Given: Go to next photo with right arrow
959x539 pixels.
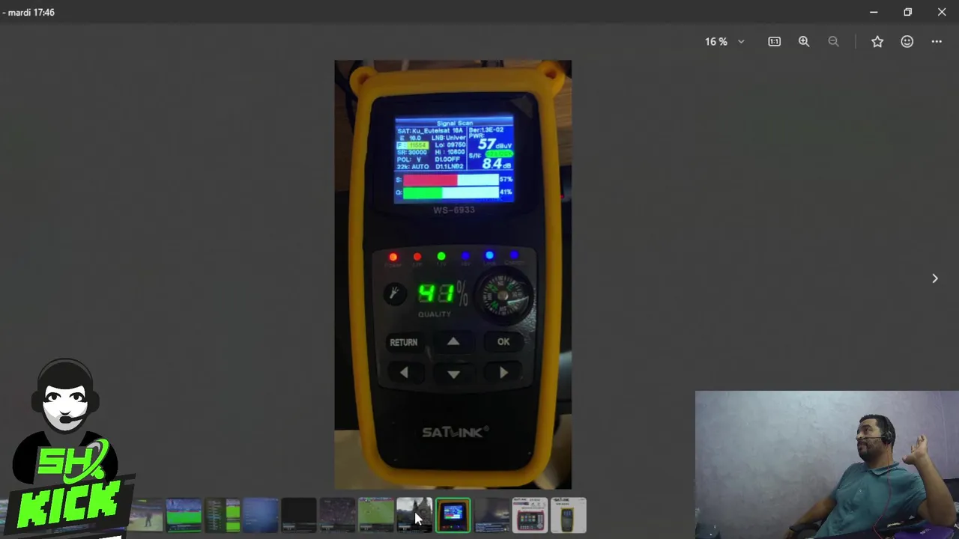Looking at the screenshot, I should (935, 278).
